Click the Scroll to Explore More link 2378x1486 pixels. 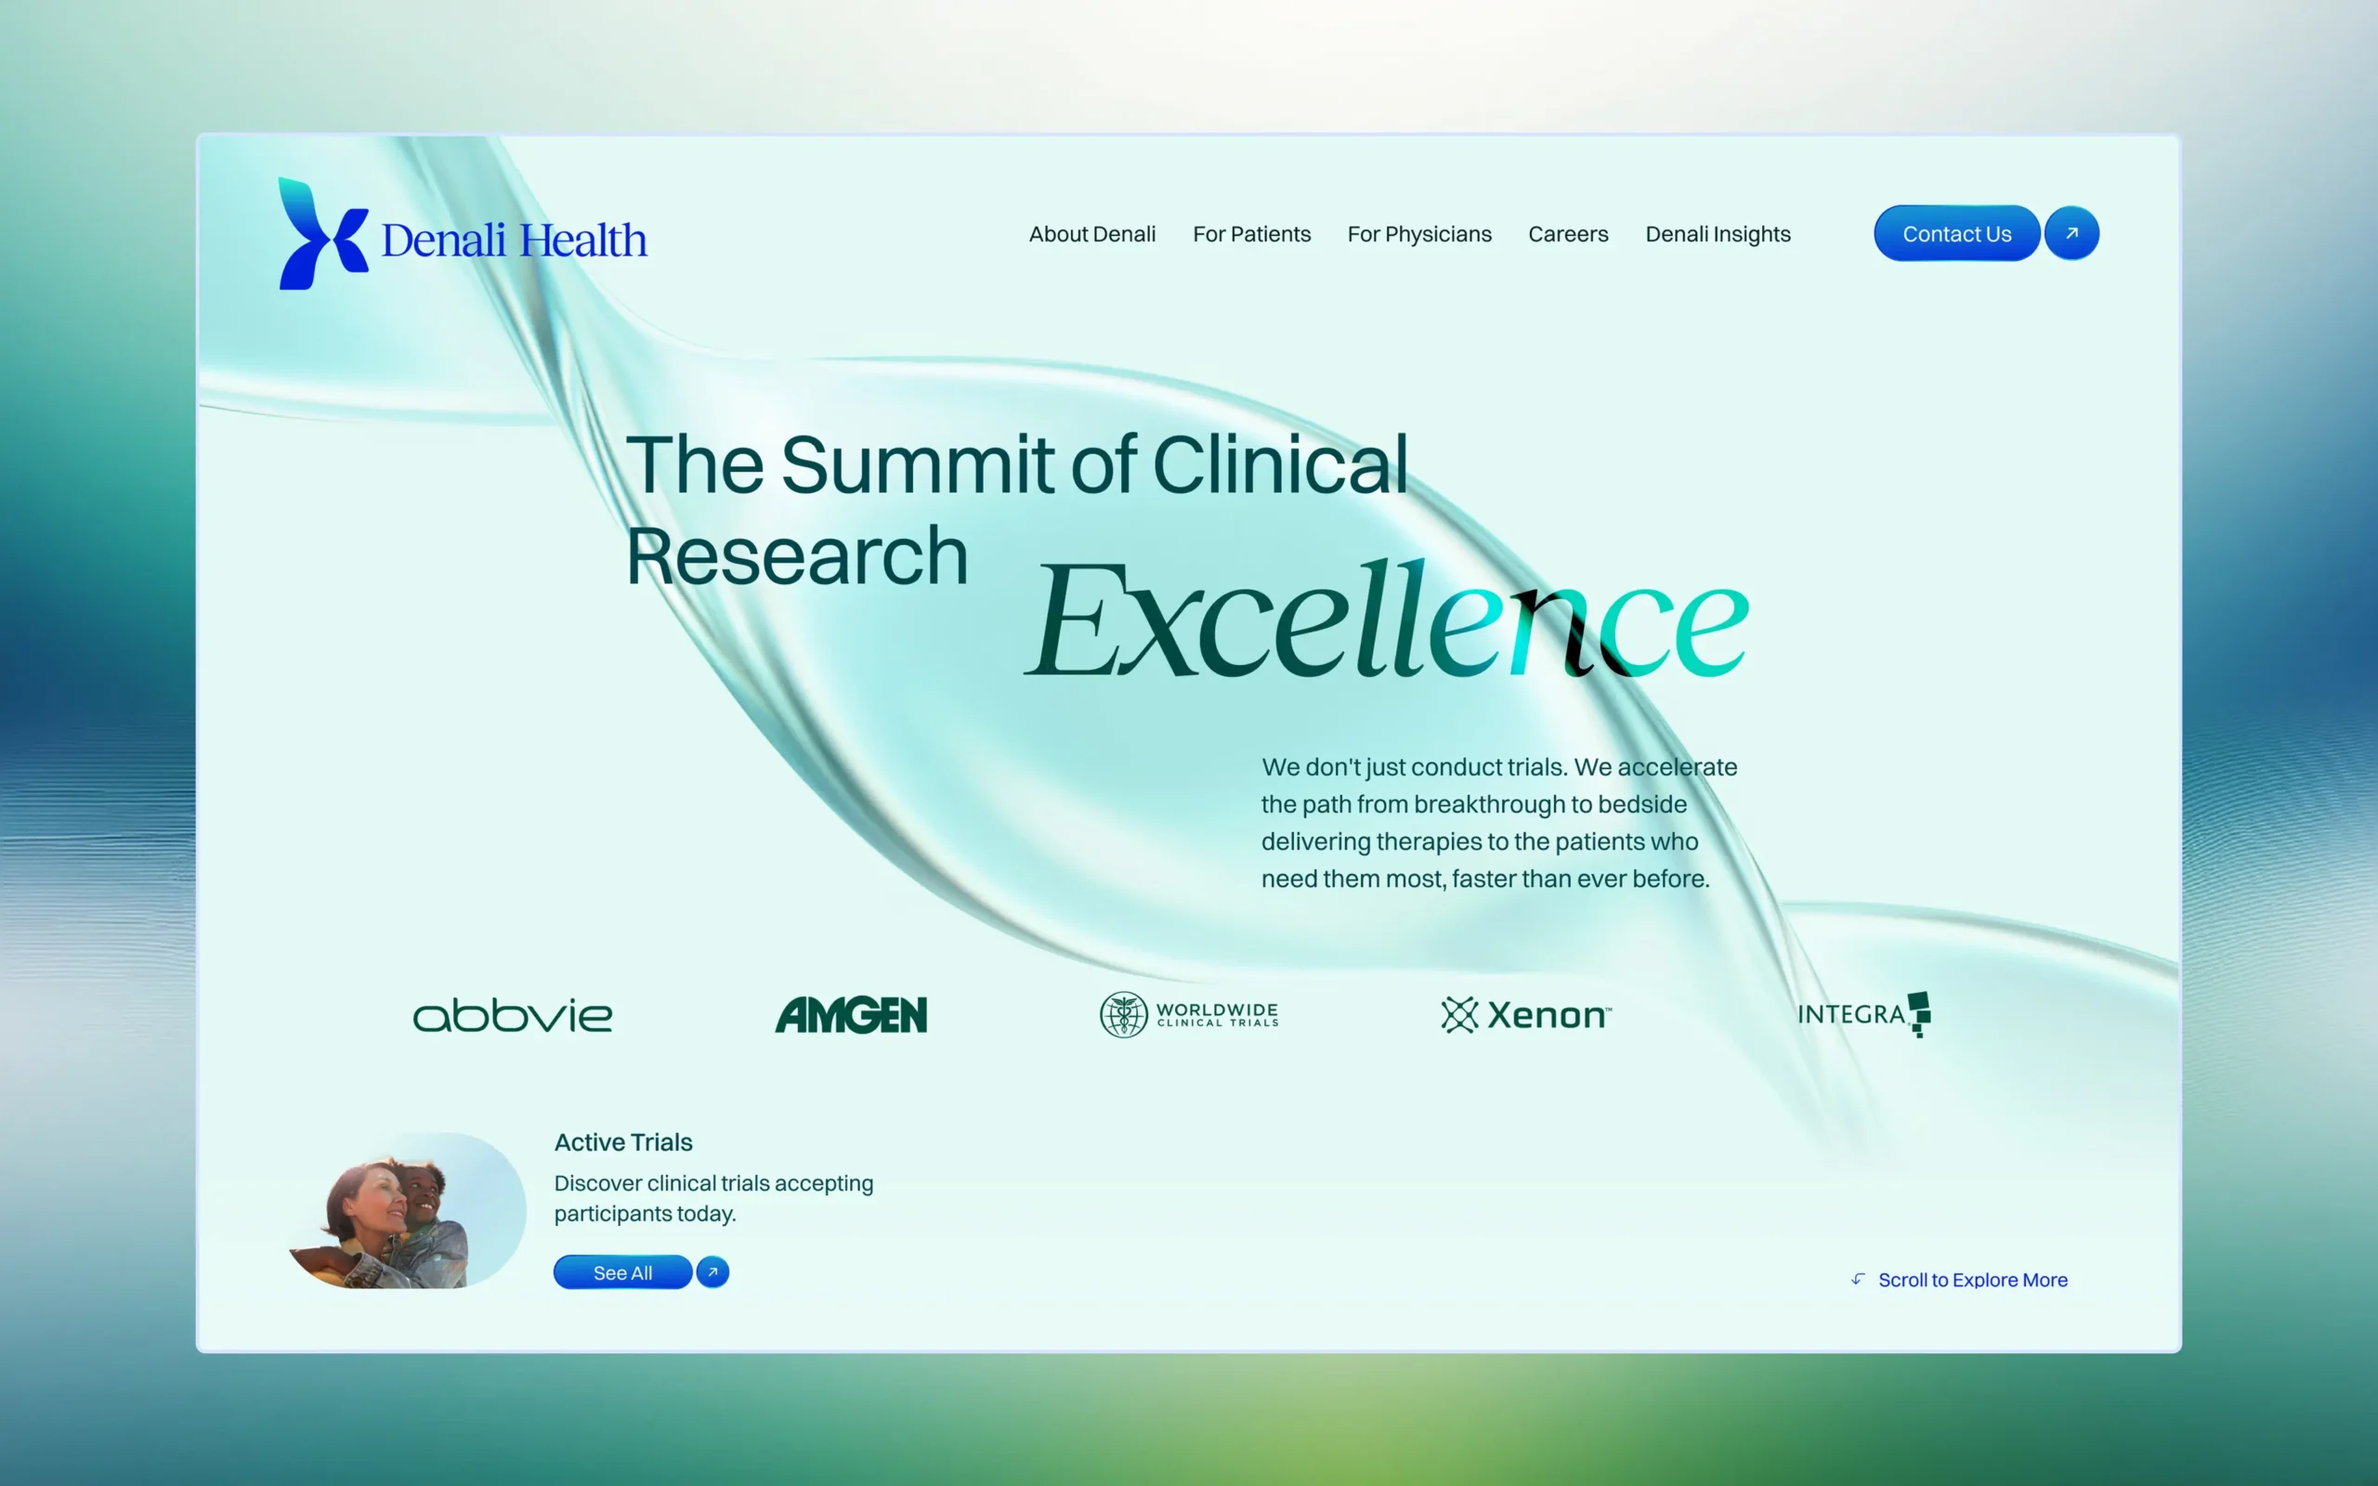tap(1973, 1280)
